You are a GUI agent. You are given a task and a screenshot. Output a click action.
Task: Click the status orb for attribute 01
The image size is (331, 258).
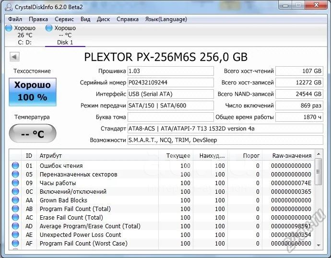(15, 165)
